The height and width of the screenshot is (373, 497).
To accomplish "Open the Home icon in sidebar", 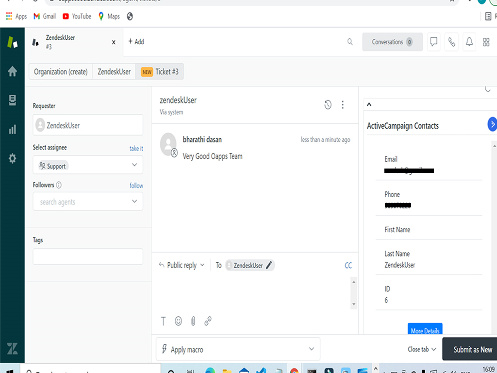I will pos(13,71).
